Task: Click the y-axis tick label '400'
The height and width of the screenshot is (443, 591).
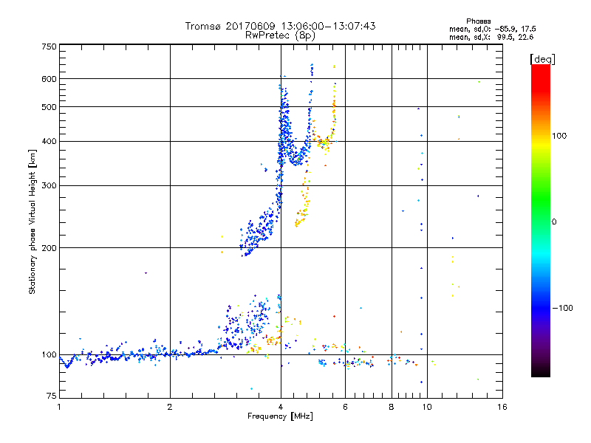Action: [x=49, y=142]
